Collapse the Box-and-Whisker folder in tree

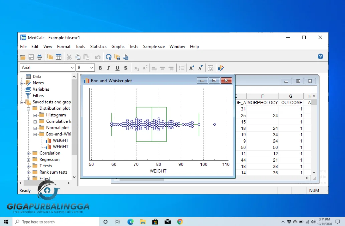35,134
